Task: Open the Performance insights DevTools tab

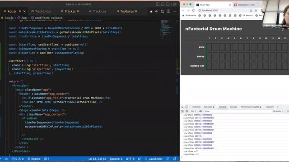Action: pos(251,107)
